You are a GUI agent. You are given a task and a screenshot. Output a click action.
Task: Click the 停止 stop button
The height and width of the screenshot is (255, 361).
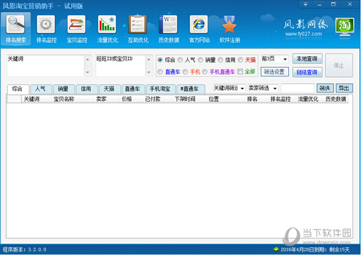click(339, 66)
